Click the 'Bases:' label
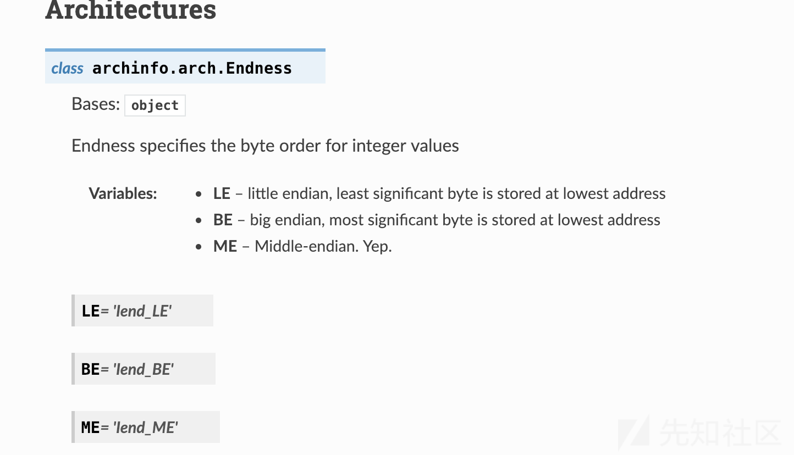The image size is (794, 455). (96, 104)
